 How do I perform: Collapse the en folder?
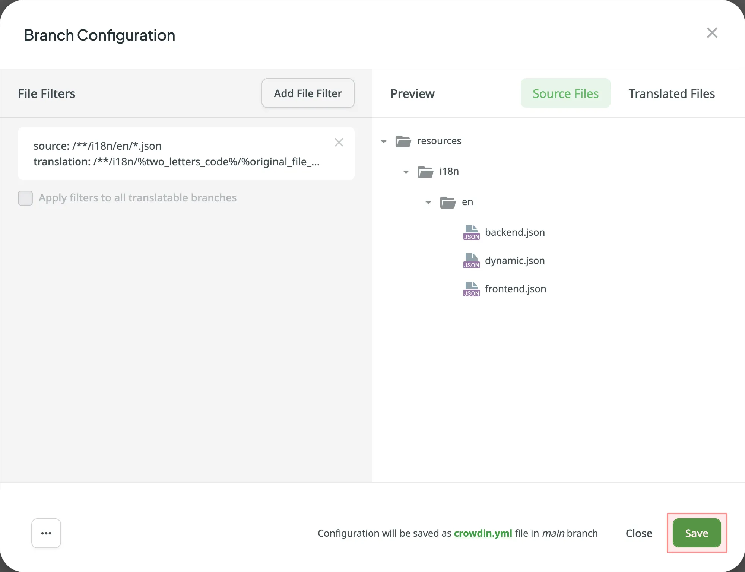click(428, 202)
